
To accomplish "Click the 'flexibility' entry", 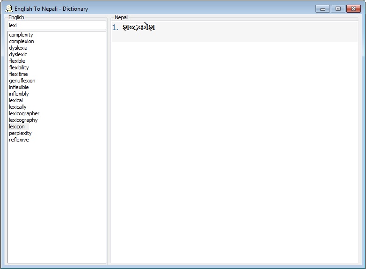I will pos(19,67).
